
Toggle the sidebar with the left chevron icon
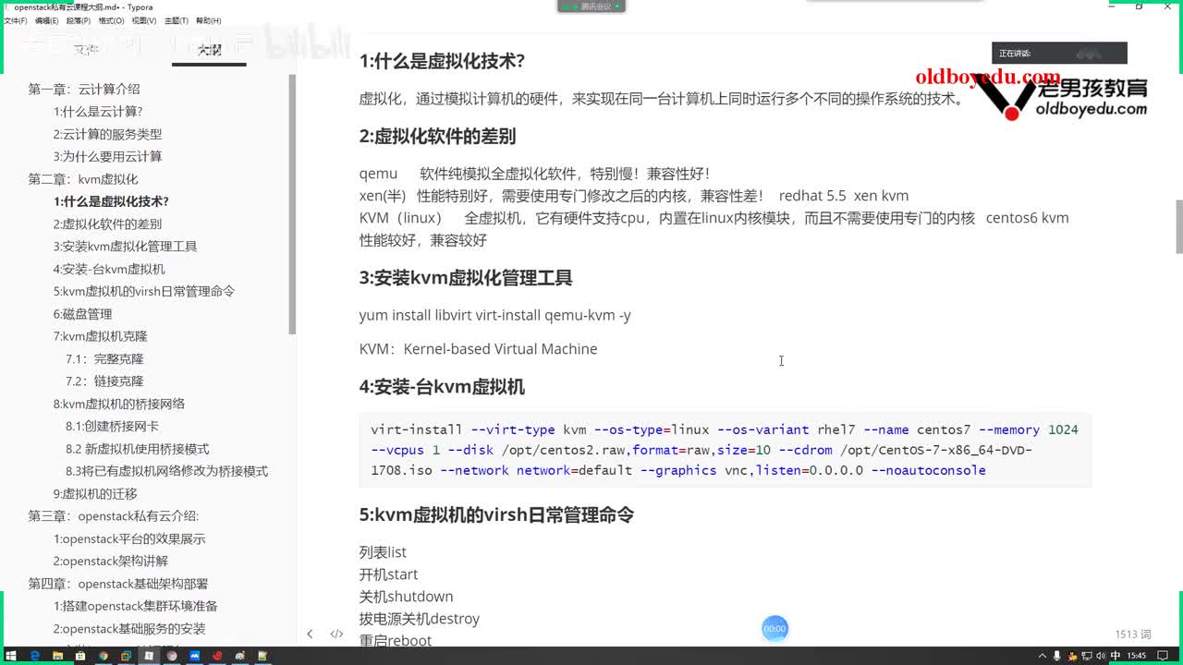click(310, 634)
